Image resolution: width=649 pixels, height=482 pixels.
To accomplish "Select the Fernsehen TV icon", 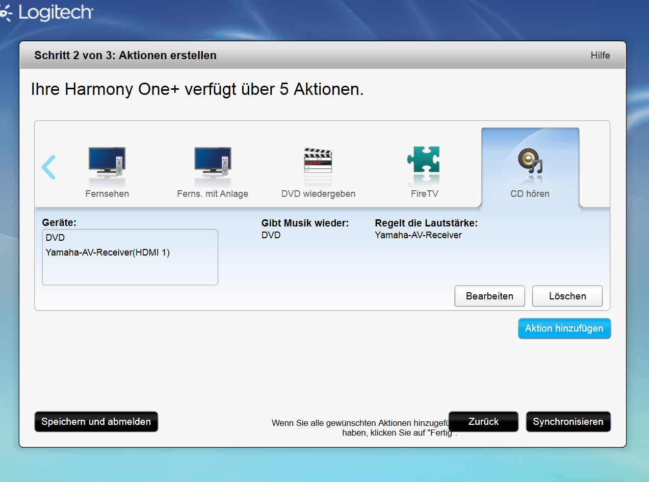I will pos(107,162).
